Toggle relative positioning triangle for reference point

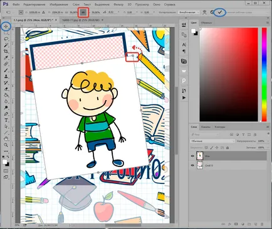pyautogui.click(x=43, y=13)
